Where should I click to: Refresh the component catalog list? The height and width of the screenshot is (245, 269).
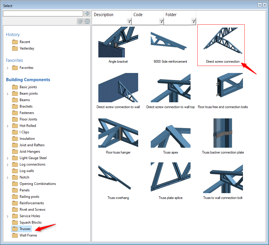[80, 21]
